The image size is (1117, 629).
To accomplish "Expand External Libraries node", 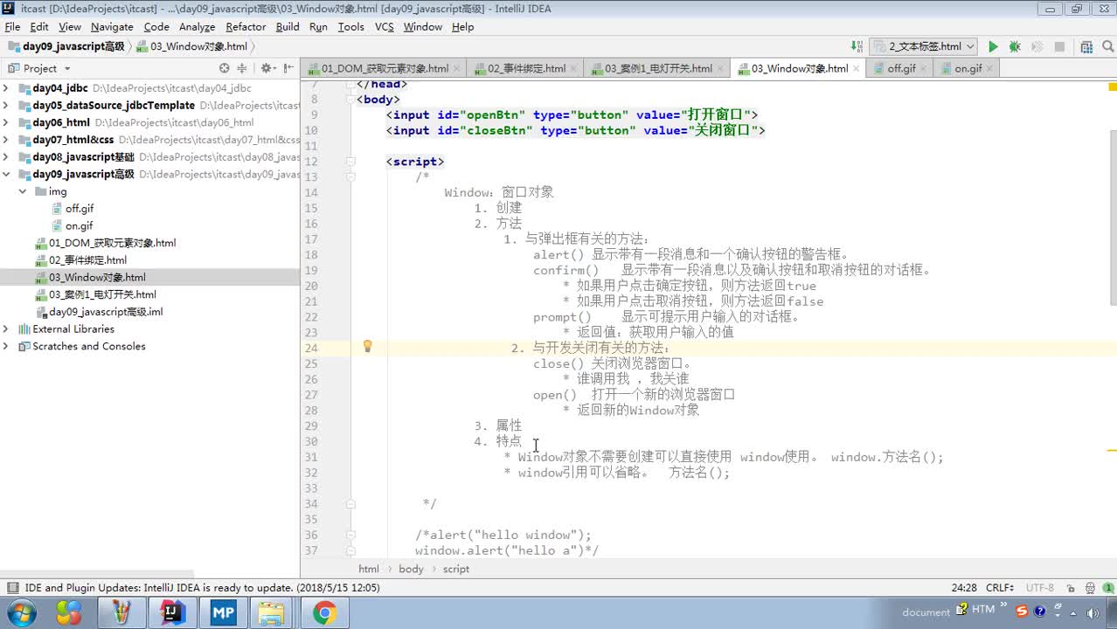I will tap(6, 329).
